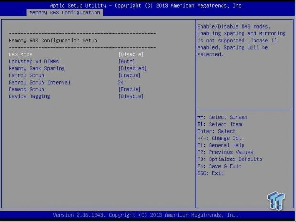Select Lockstep x4 DIMMs label
The width and height of the screenshot is (296, 222).
[x=34, y=62]
